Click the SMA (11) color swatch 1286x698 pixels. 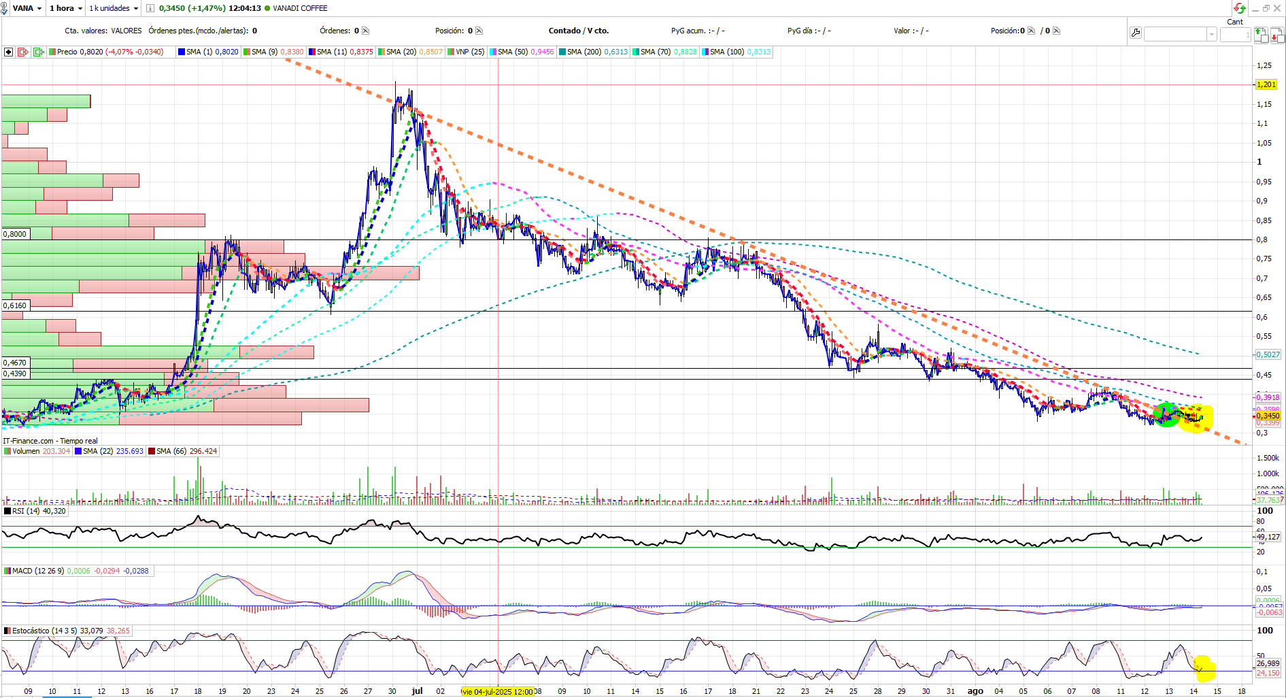[x=311, y=52]
